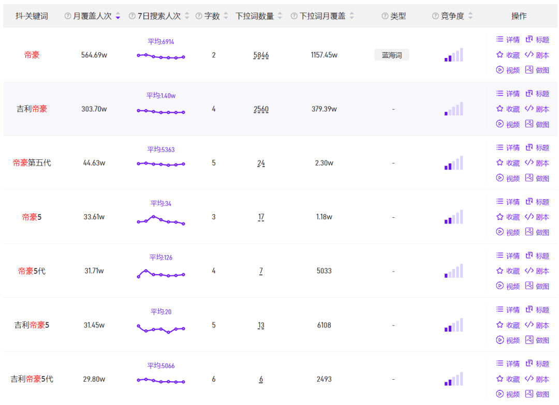Favorite 帝豪第五代 with 收藏 star icon

pyautogui.click(x=500, y=162)
